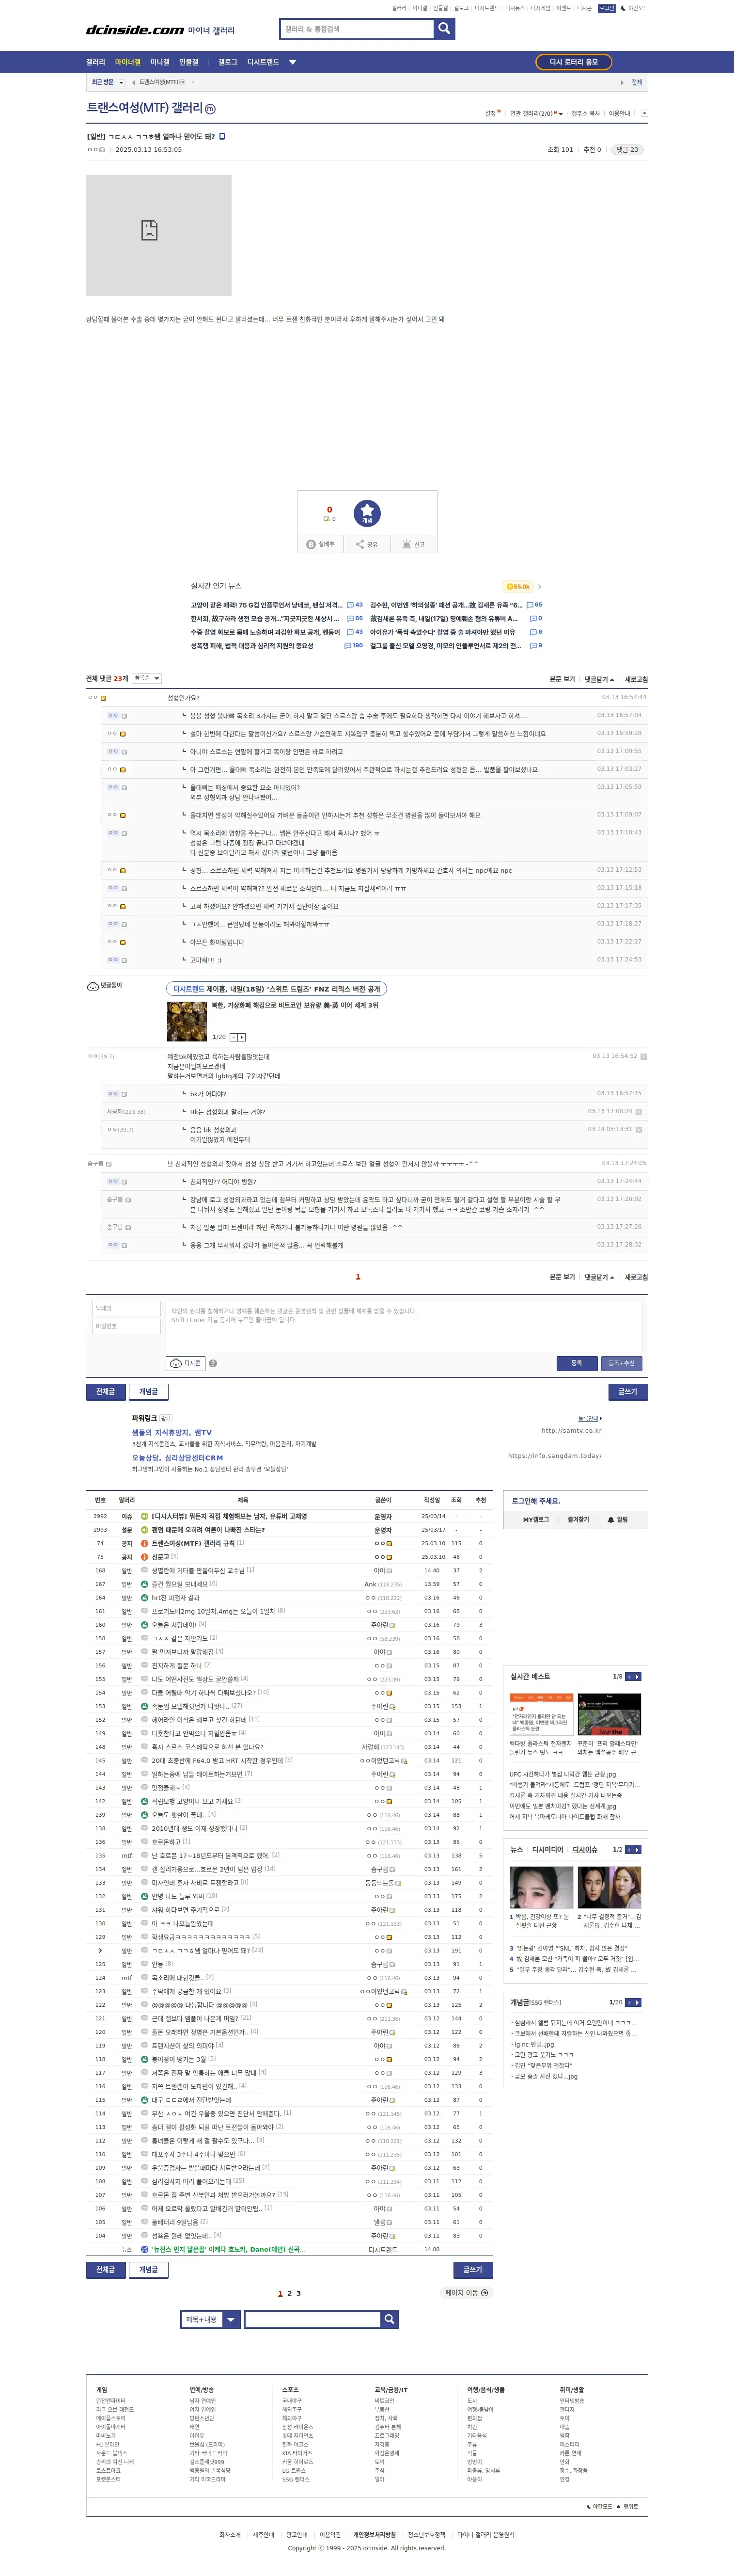Click the 등록+추천 button

tap(621, 1363)
